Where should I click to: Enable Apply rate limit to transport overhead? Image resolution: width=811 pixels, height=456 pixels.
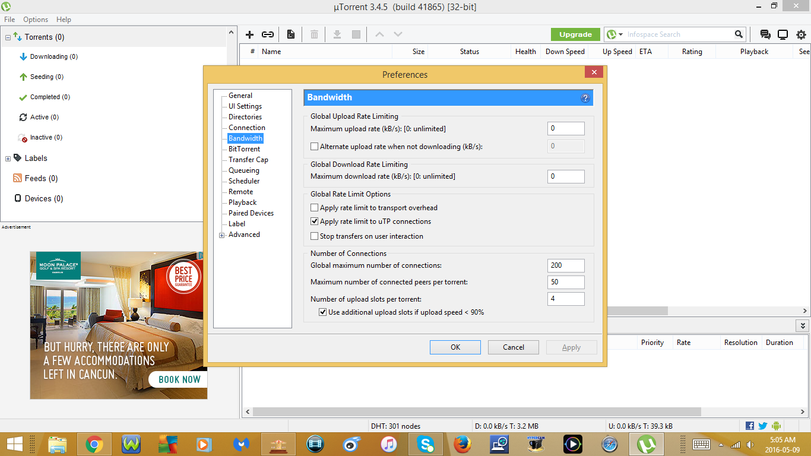(x=315, y=208)
